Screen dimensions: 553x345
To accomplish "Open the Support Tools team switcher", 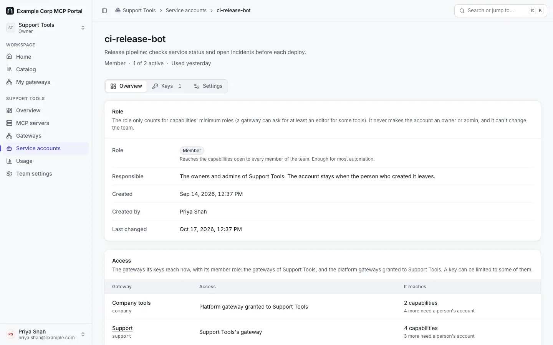I will point(46,28).
